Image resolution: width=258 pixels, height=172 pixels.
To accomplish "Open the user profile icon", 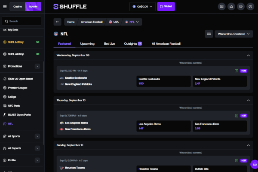I will [250, 6].
